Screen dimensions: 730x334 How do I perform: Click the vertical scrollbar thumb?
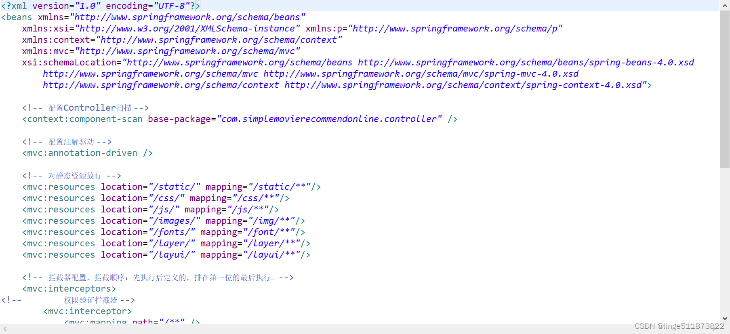725,89
